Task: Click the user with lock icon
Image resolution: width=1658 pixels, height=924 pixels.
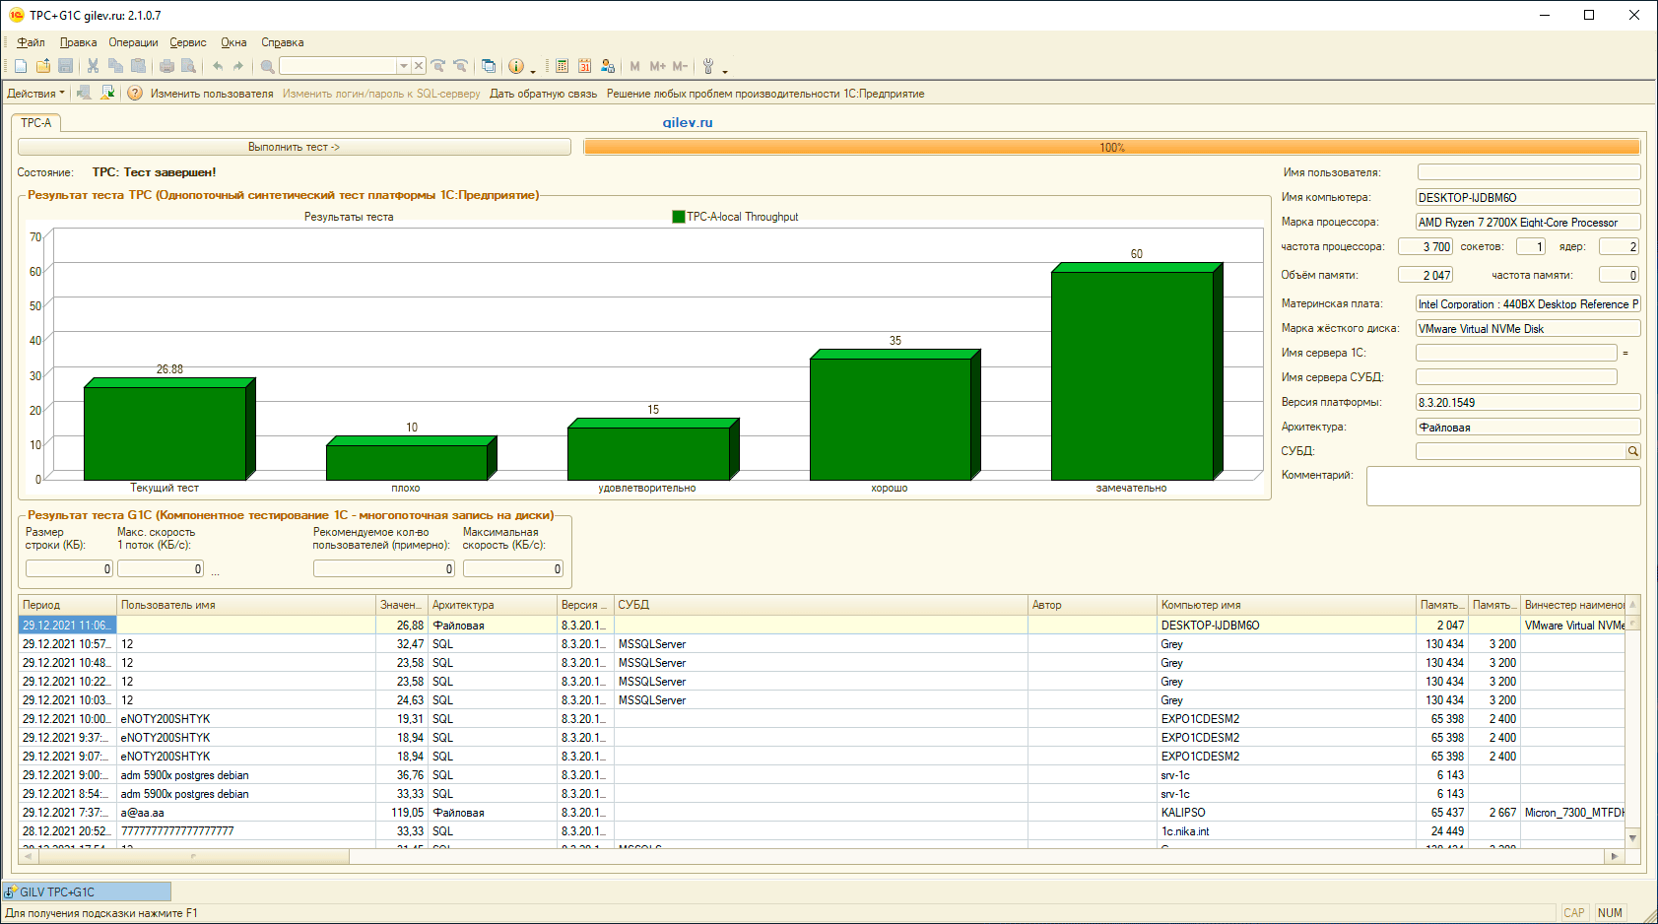Action: (x=607, y=66)
